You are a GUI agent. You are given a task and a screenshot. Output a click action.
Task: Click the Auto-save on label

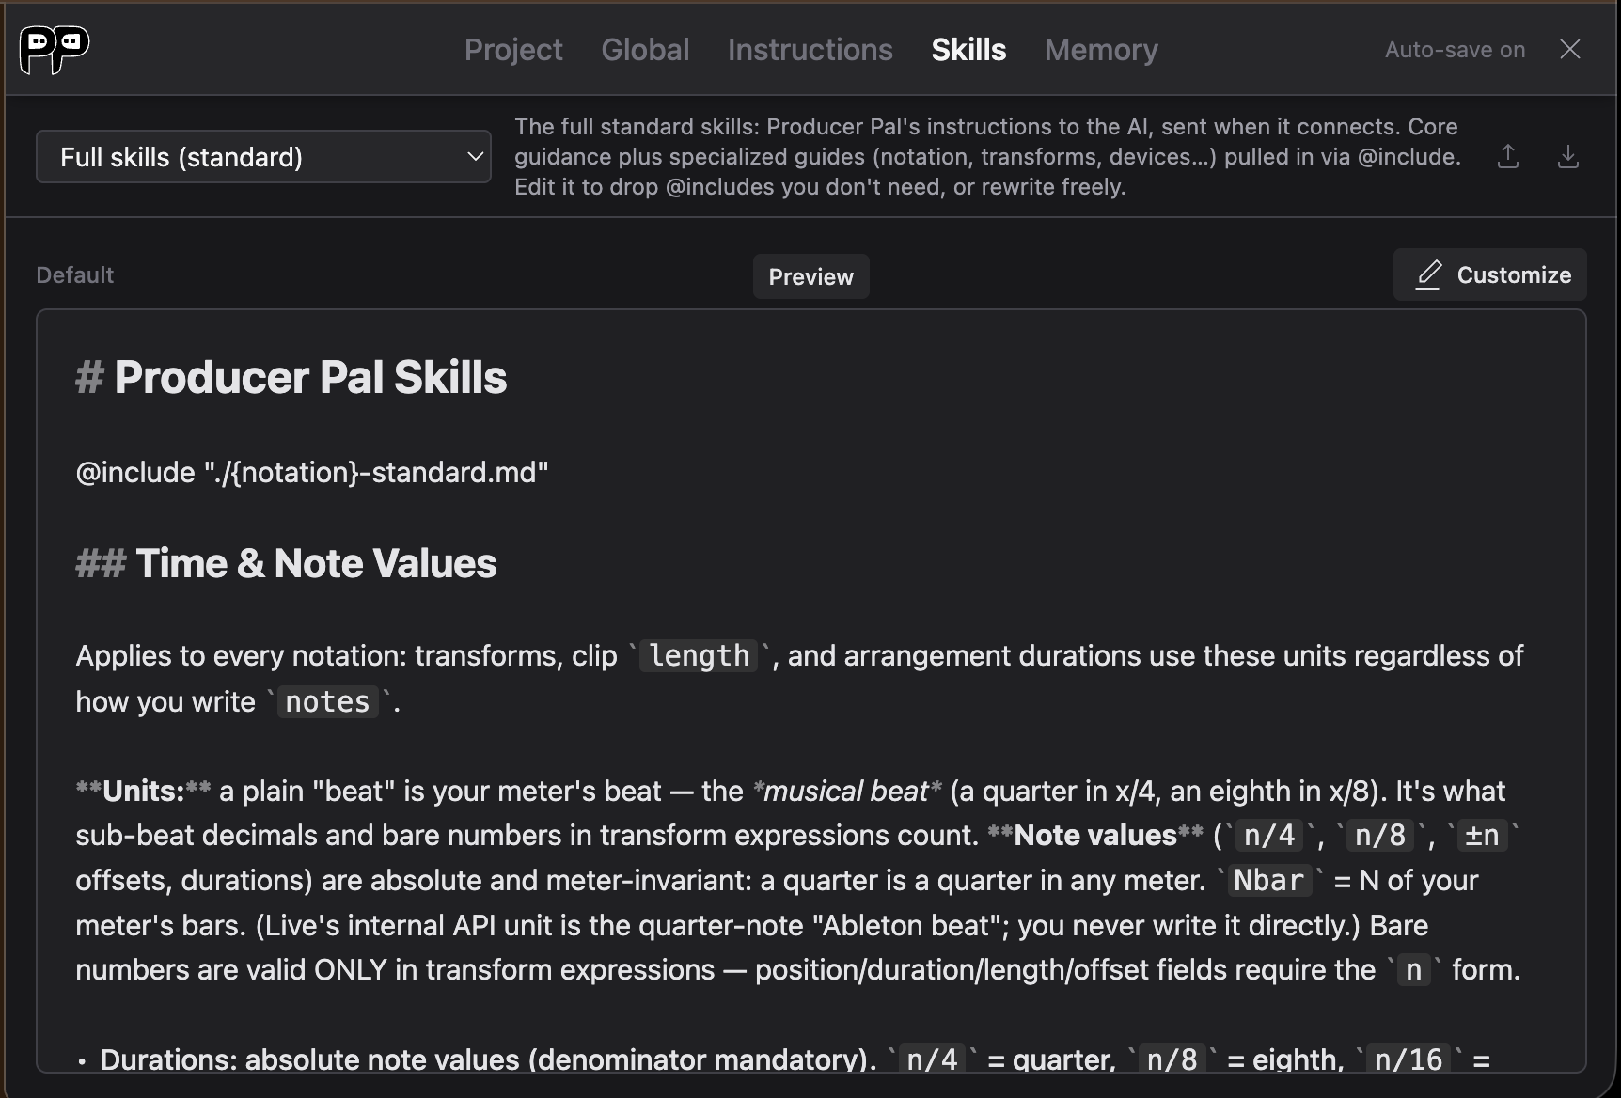click(x=1455, y=50)
